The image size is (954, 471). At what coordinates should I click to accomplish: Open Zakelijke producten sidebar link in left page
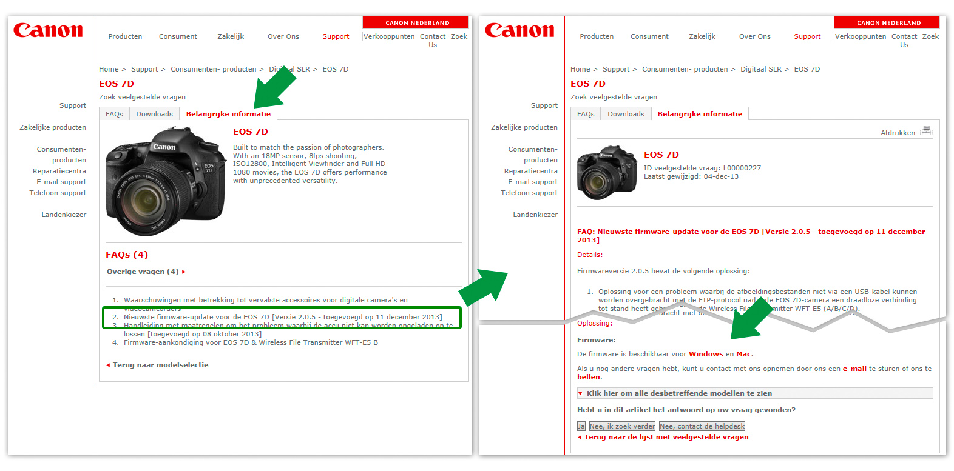pos(53,127)
